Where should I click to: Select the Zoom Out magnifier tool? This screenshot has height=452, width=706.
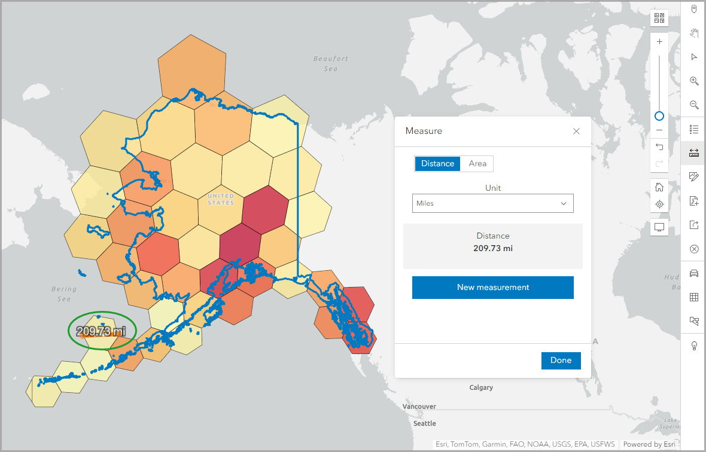tap(693, 105)
